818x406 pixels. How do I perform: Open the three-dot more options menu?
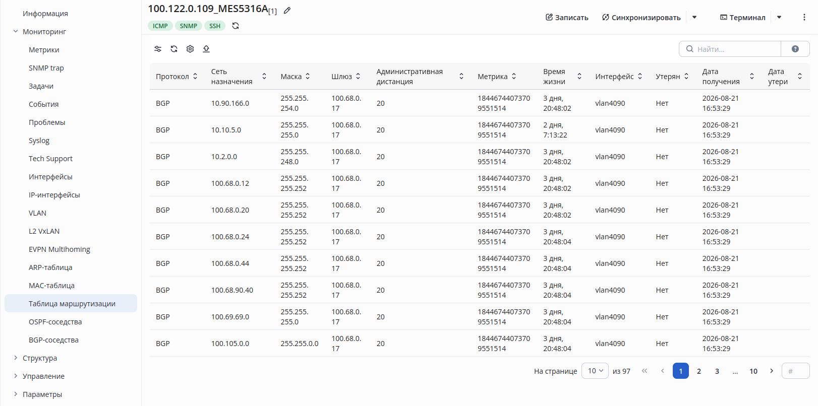(x=804, y=17)
